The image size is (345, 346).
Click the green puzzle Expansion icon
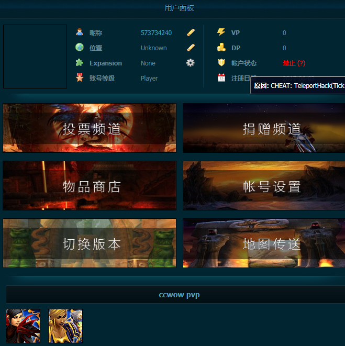80,63
